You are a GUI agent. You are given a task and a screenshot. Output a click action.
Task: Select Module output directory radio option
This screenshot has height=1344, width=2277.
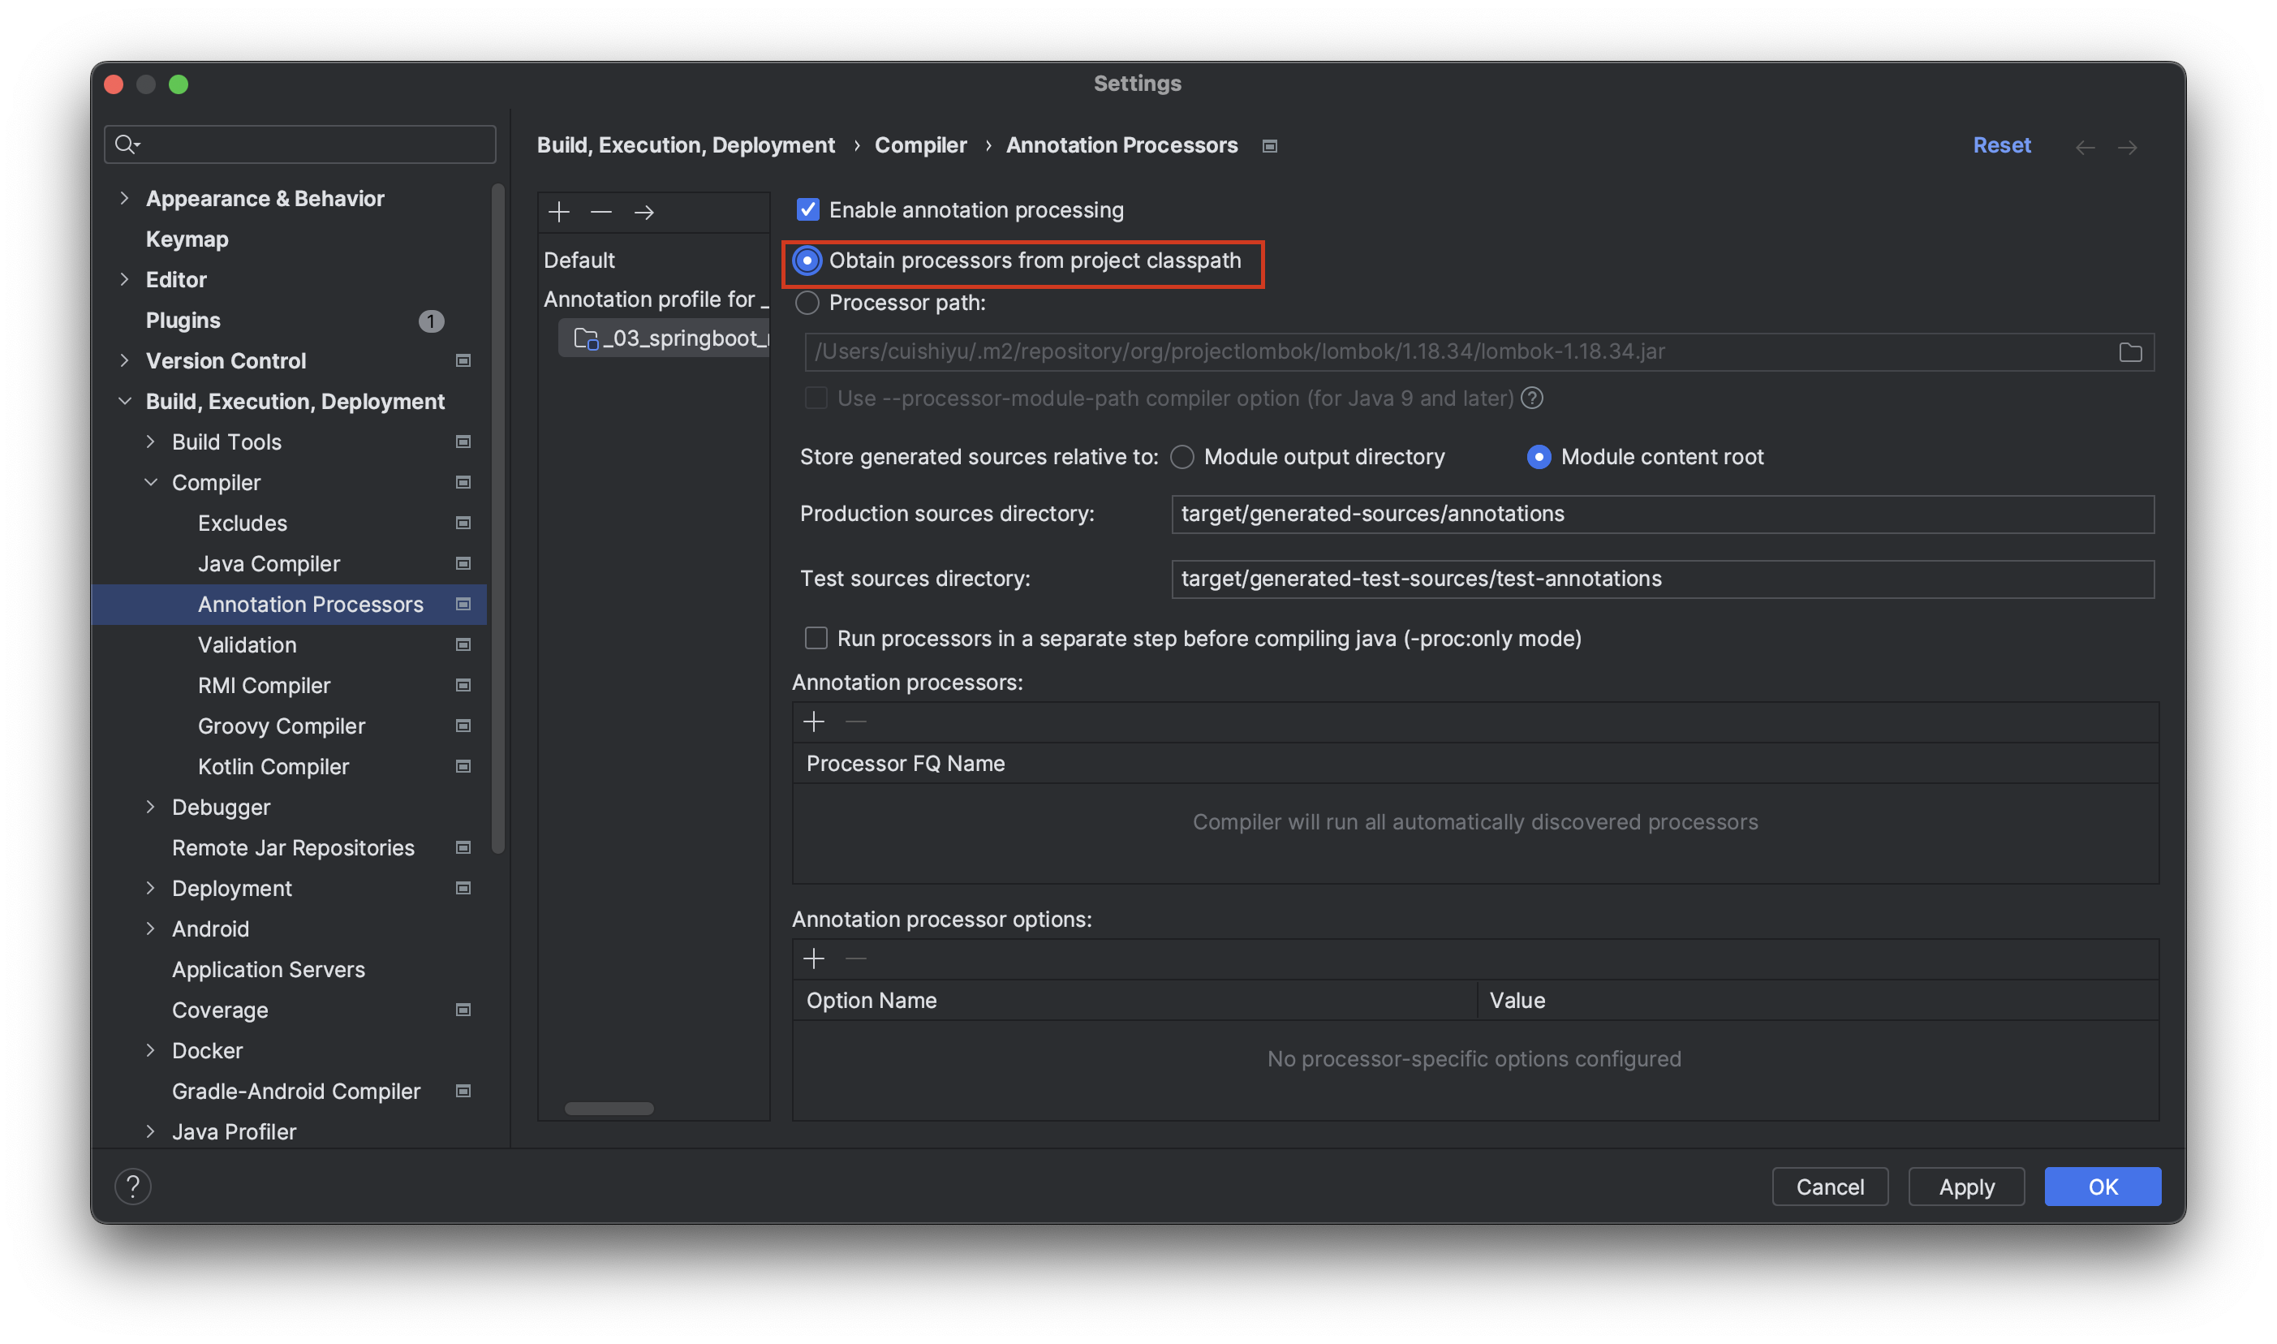coord(1182,458)
